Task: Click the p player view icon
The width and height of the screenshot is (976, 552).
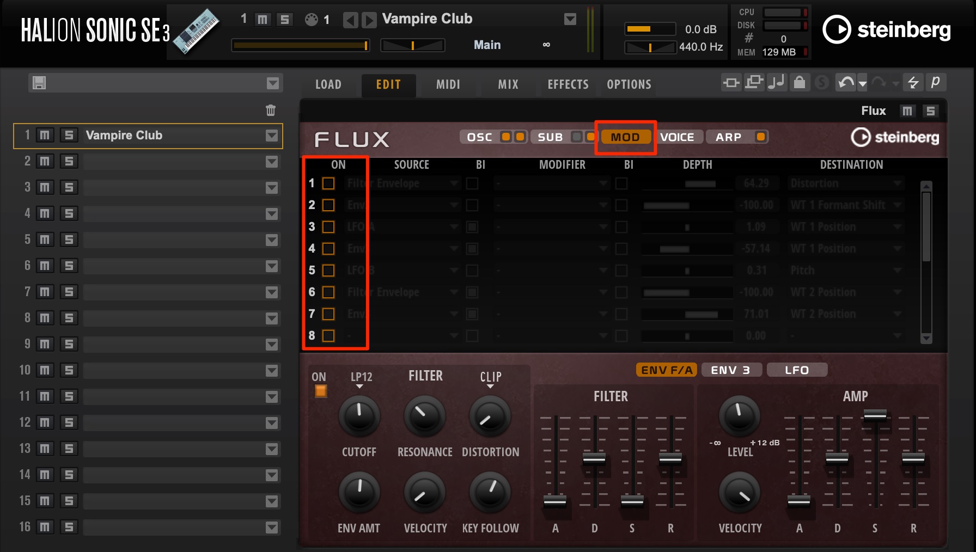Action: point(936,82)
